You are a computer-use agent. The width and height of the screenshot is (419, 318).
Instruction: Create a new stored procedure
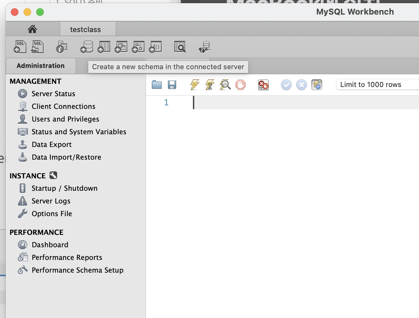(138, 46)
